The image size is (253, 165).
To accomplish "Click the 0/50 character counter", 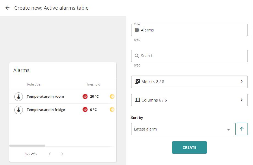I will pyautogui.click(x=137, y=65).
